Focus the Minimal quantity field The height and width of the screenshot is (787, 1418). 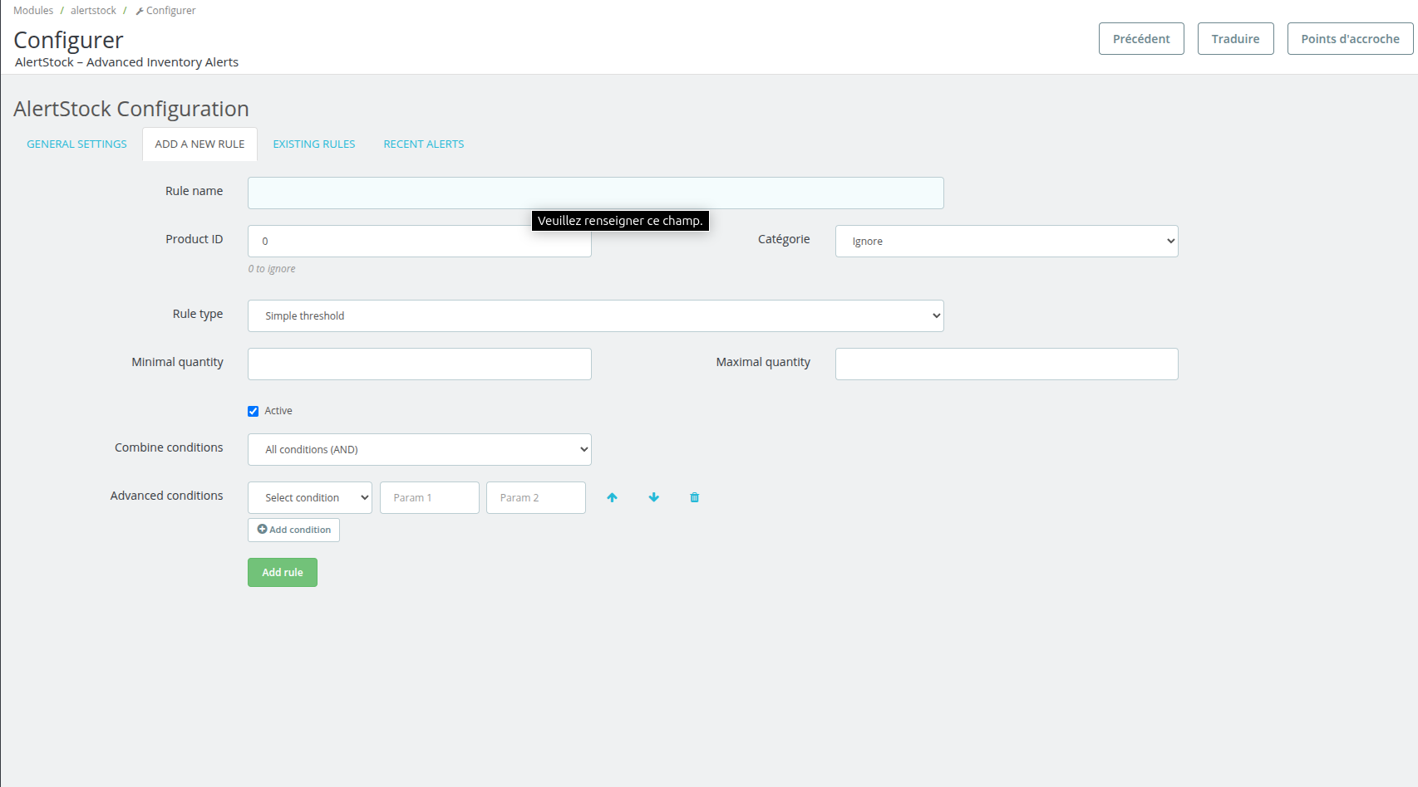pos(420,364)
